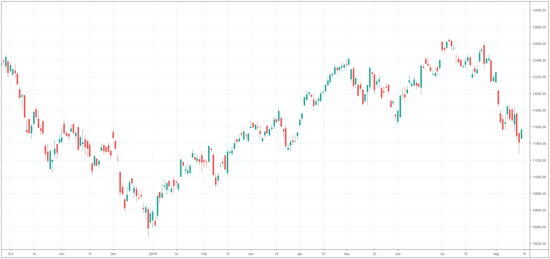Click the Nov date label on time axis
This screenshot has height=259, width=550.
(62, 254)
